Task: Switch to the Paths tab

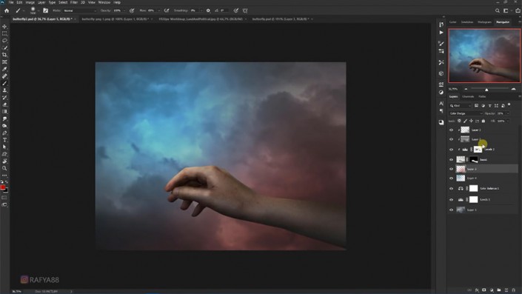Action: 482,96
